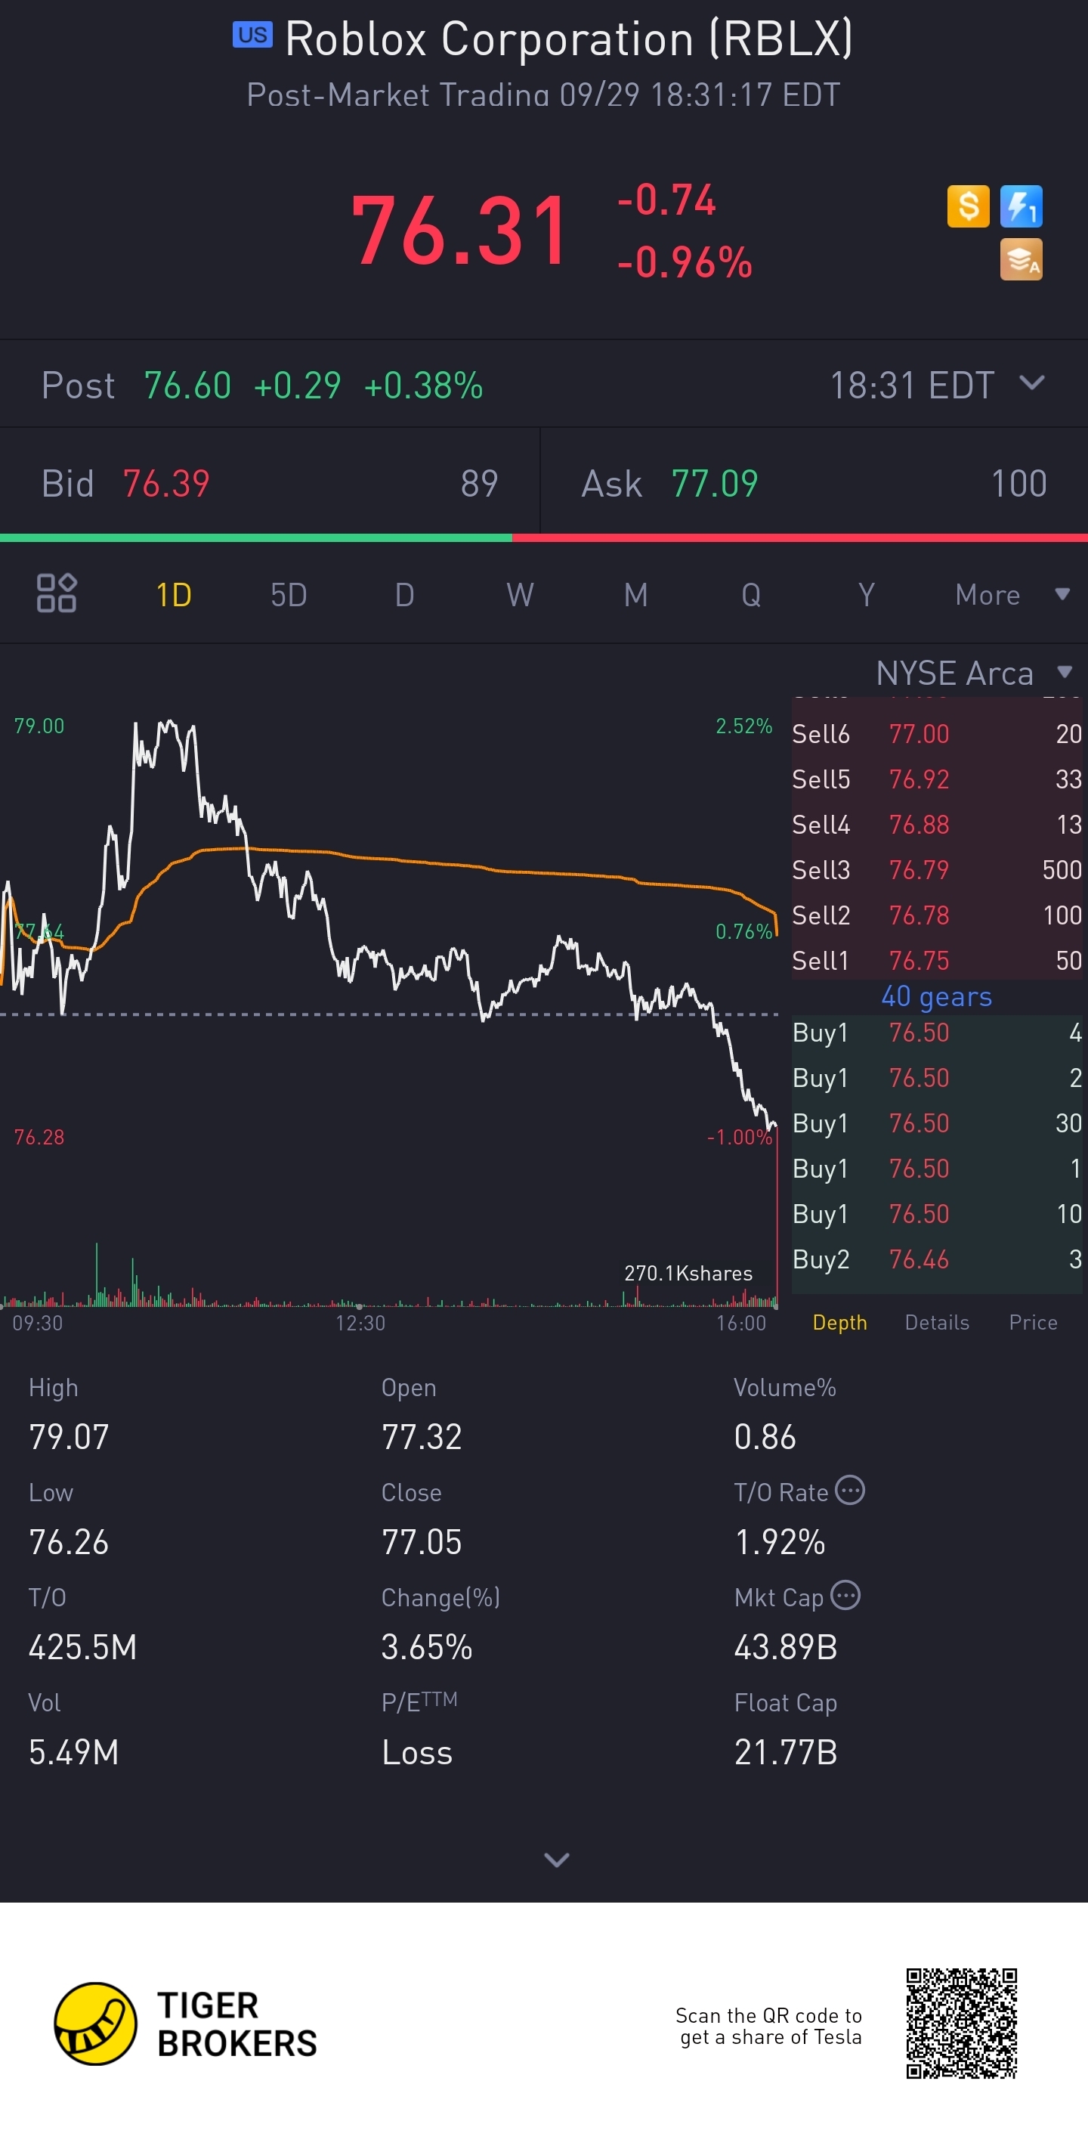
Task: Tap the bid/ask ratio bar
Action: [x=543, y=538]
